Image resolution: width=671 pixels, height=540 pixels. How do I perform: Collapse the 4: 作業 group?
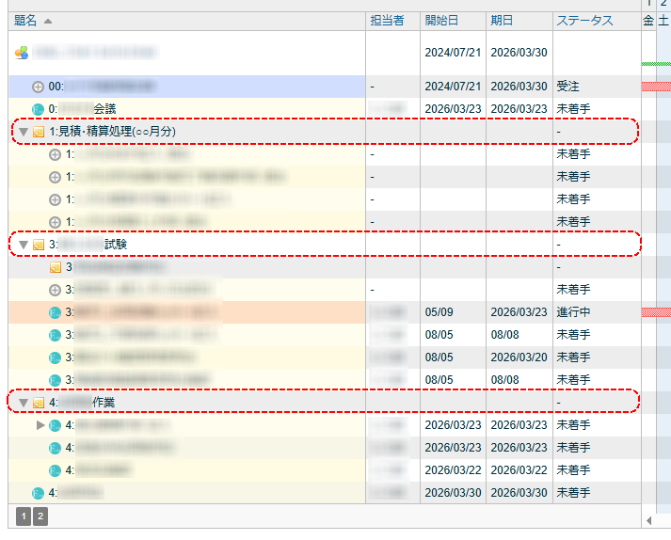point(24,403)
